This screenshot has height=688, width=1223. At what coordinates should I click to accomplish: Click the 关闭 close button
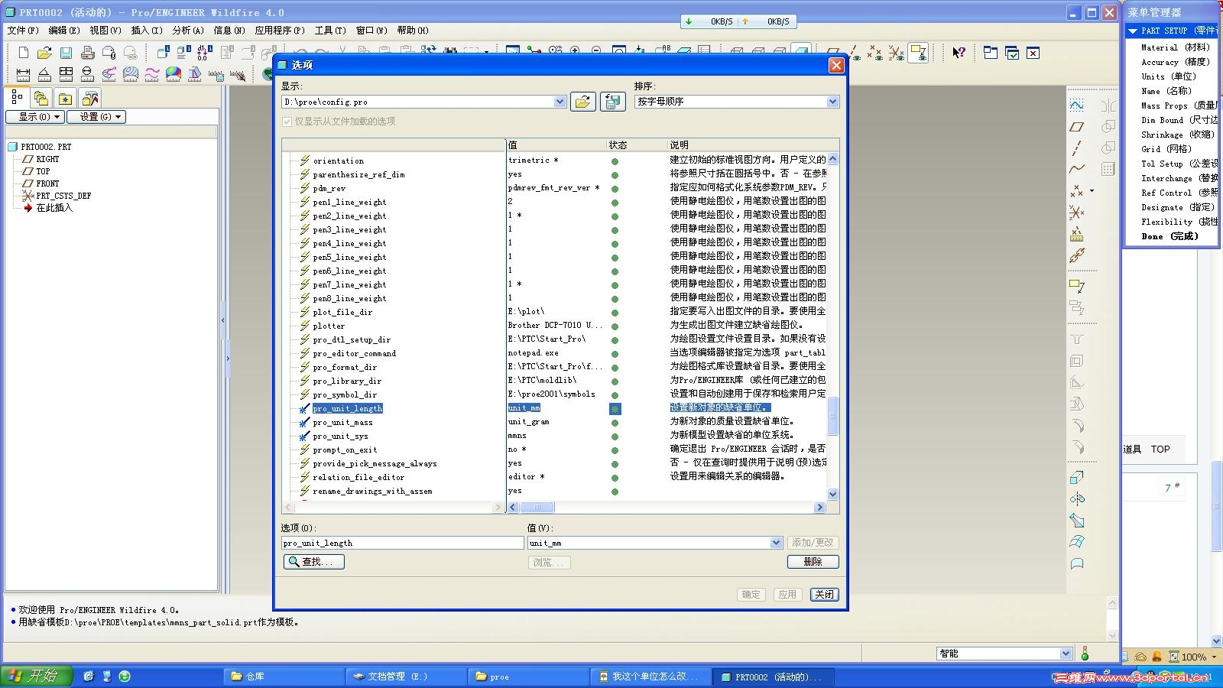coord(824,595)
